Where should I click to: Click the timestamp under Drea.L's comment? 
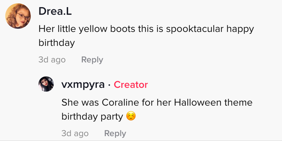pos(52,60)
